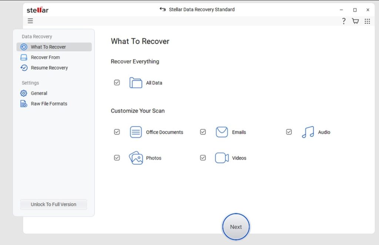379x245 pixels.
Task: Toggle the Emails checkbox
Action: coord(203,132)
